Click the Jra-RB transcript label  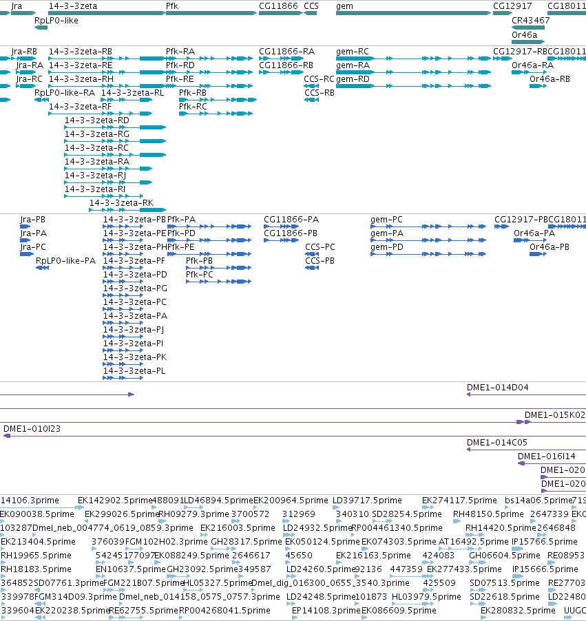point(24,52)
